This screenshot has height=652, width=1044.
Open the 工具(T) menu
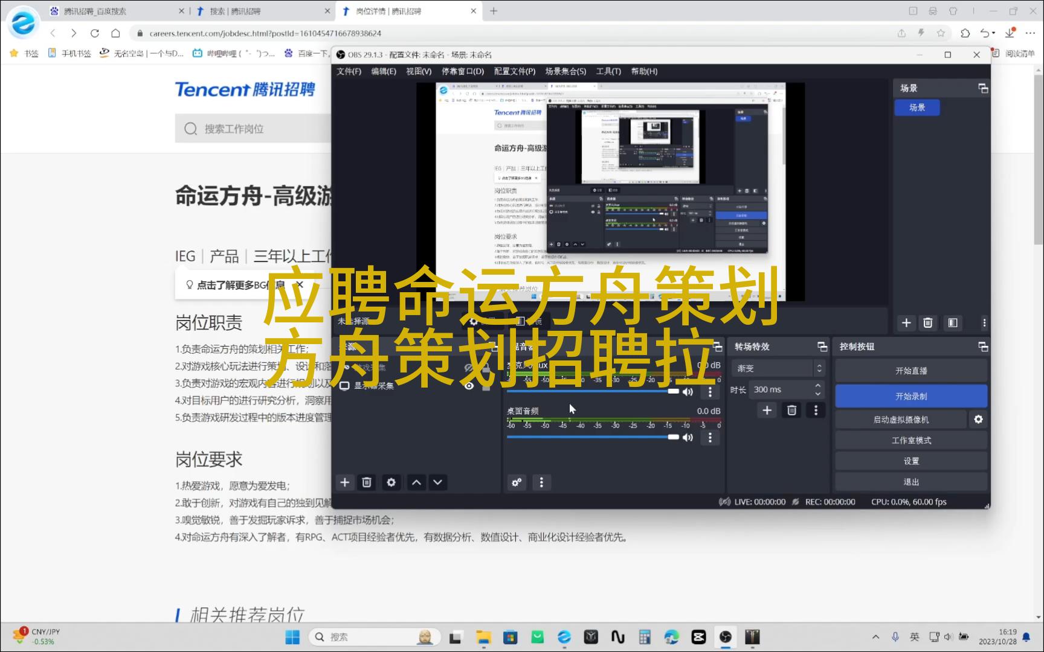coord(608,71)
